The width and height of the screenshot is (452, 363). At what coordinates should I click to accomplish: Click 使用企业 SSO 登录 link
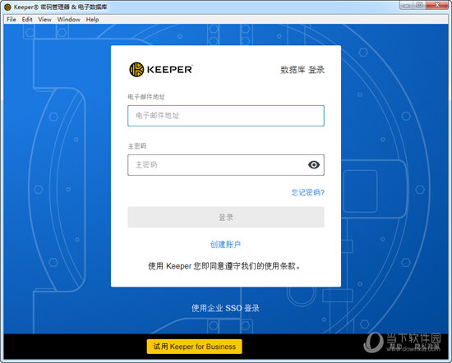[x=225, y=308]
